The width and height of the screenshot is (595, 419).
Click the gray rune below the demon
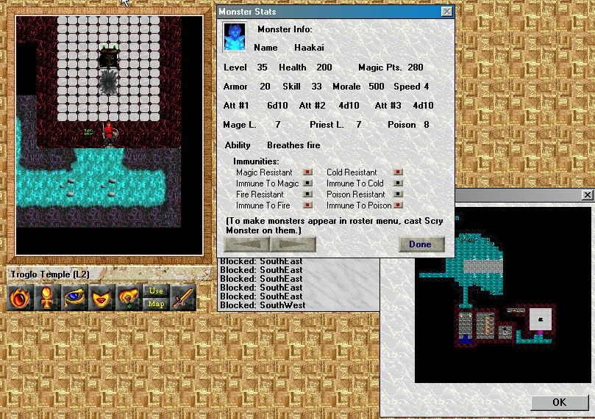pyautogui.click(x=109, y=81)
